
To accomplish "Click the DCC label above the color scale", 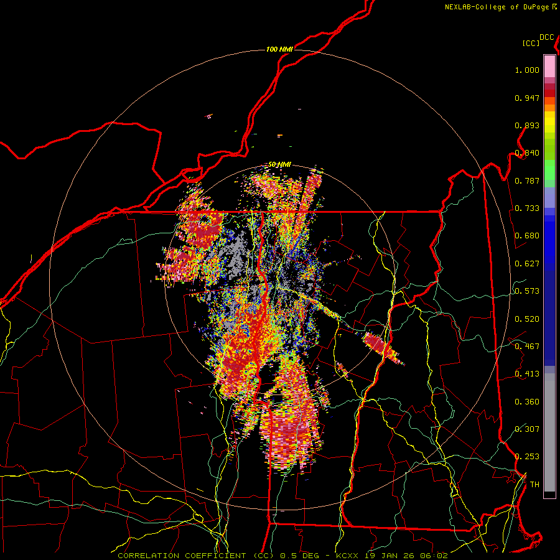I will [x=547, y=37].
